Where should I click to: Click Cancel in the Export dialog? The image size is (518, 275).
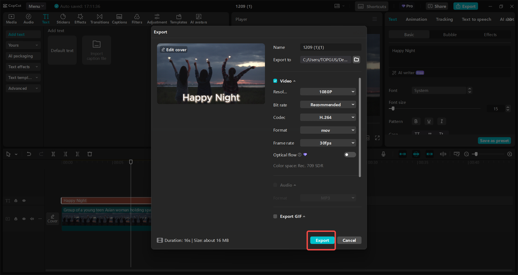tap(349, 240)
